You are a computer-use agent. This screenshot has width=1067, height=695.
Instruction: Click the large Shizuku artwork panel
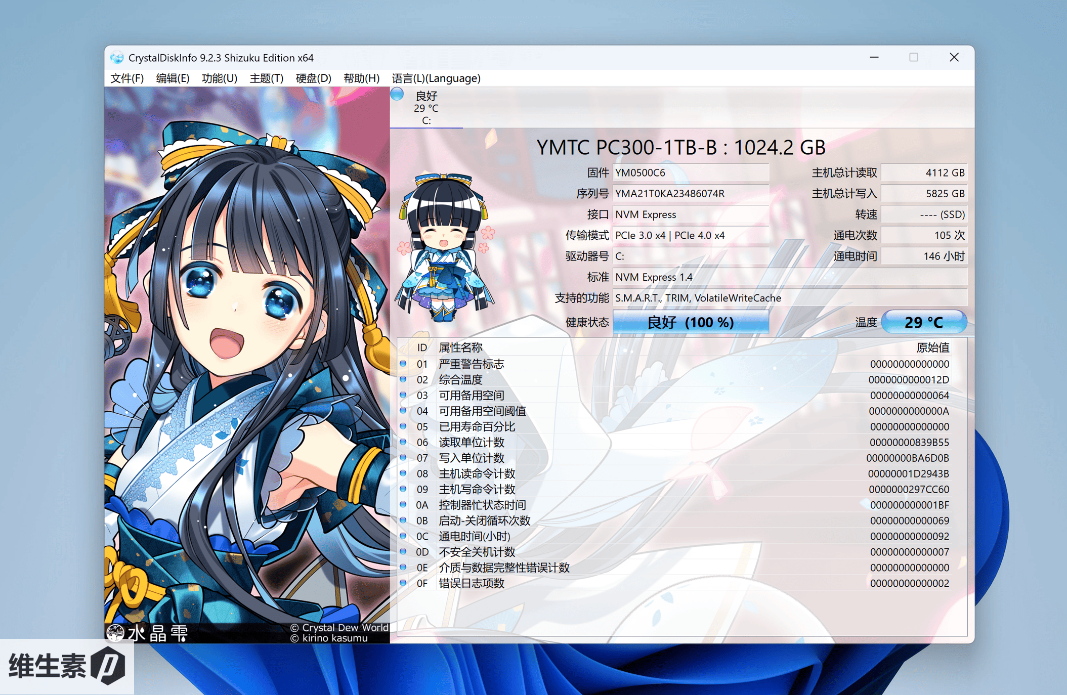click(x=247, y=364)
